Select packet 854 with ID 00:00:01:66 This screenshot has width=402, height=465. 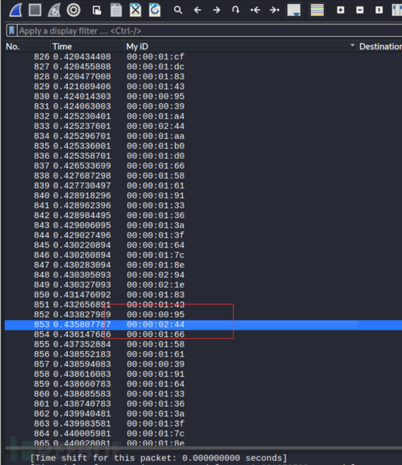click(x=203, y=334)
